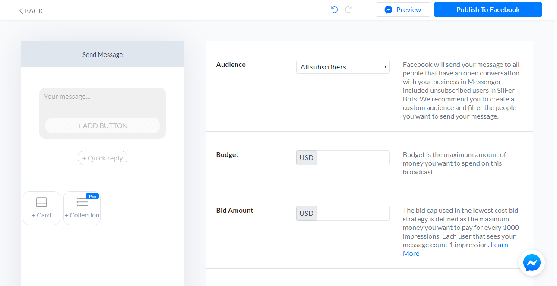Open the All subscribers audience dropdown
This screenshot has width=557, height=286.
[343, 67]
